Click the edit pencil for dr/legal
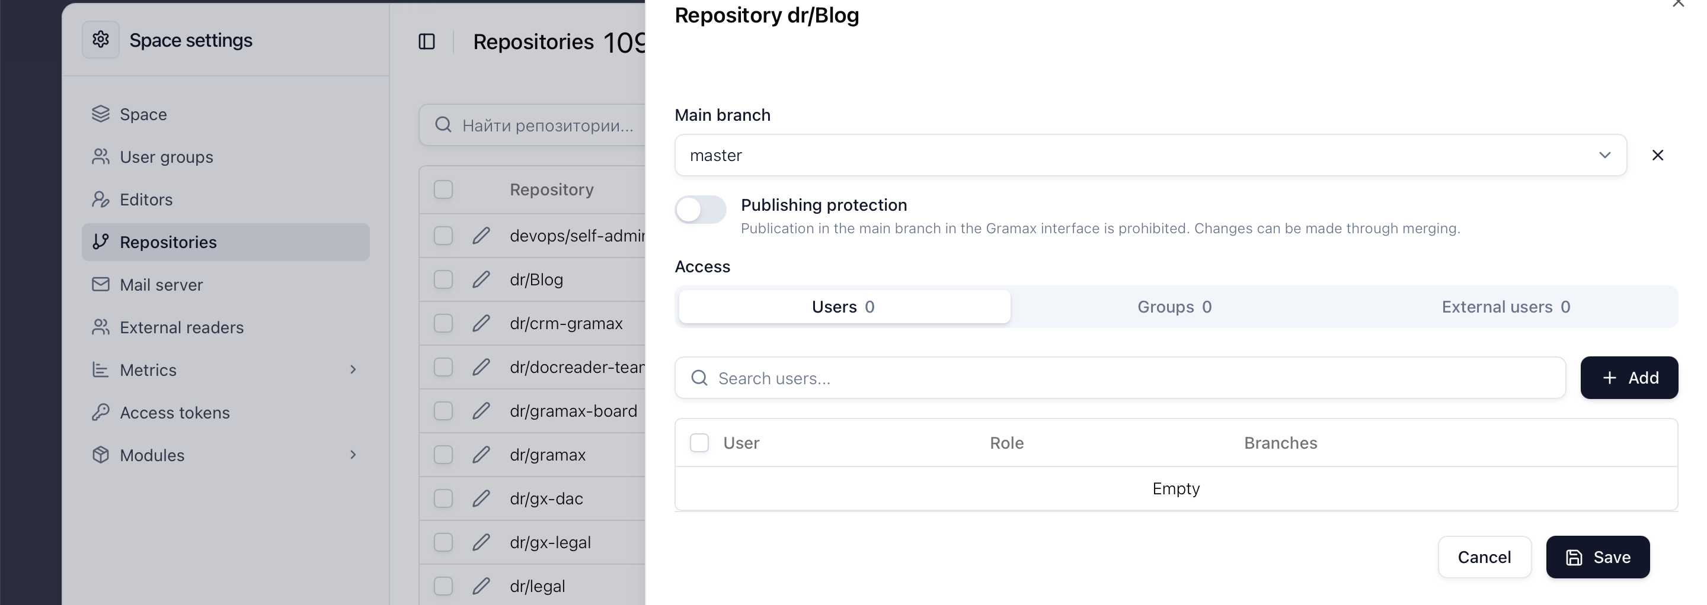This screenshot has height=605, width=1707. (x=481, y=586)
